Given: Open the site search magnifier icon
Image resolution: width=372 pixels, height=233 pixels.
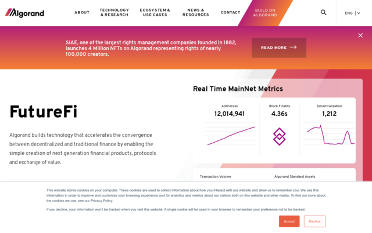Looking at the screenshot, I should click(323, 12).
